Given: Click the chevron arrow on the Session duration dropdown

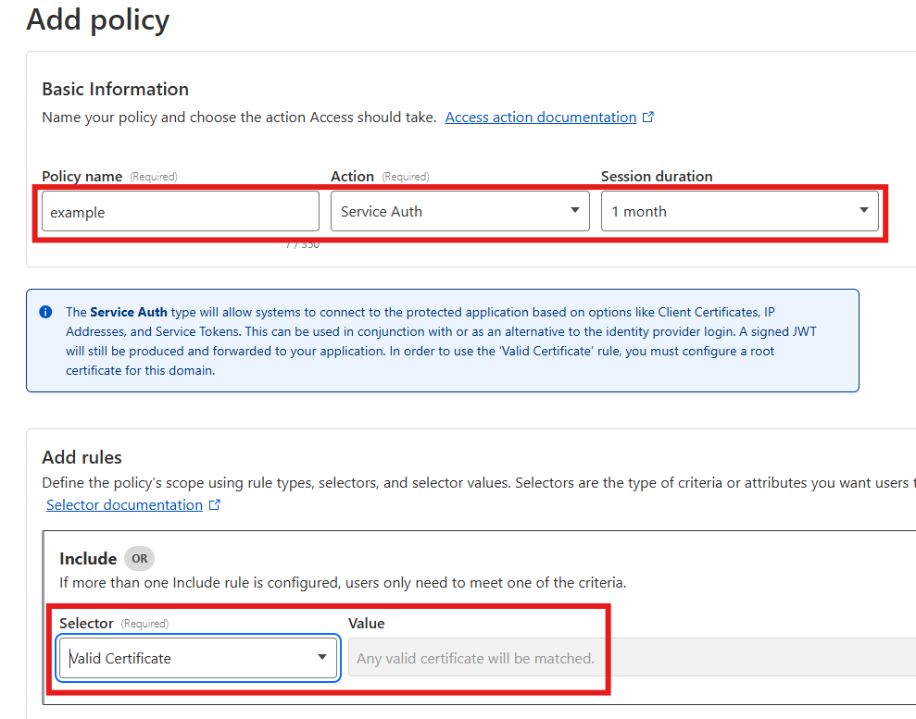Looking at the screenshot, I should pos(863,211).
